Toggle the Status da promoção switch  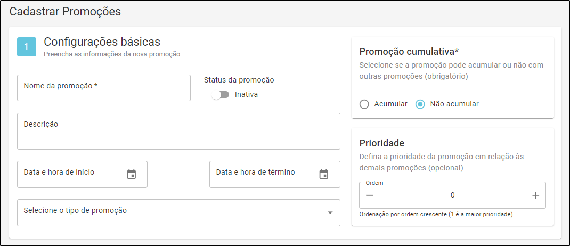(x=221, y=94)
